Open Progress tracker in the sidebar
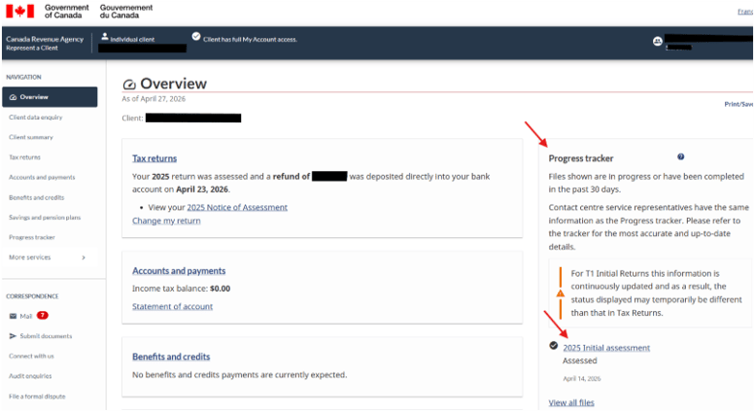The width and height of the screenshot is (755, 412). click(32, 237)
